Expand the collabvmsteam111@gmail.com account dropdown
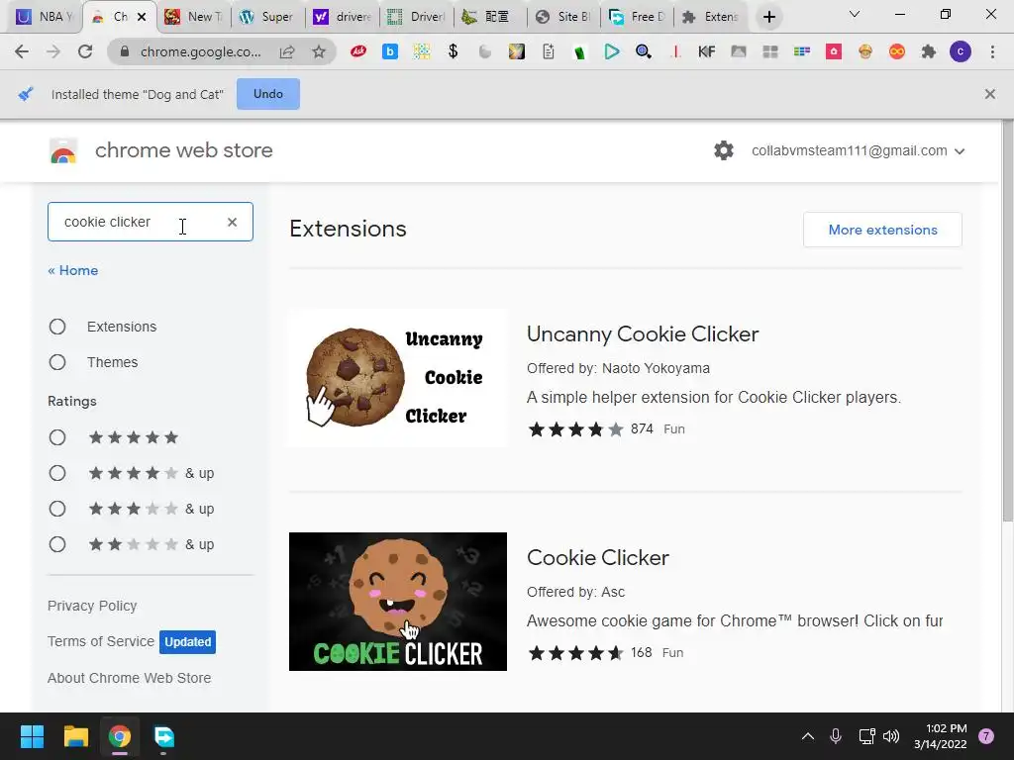This screenshot has height=760, width=1014. tap(859, 150)
